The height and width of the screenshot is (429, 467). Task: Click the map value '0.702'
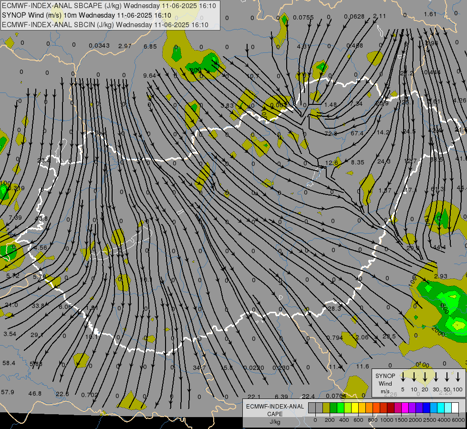[90, 395]
